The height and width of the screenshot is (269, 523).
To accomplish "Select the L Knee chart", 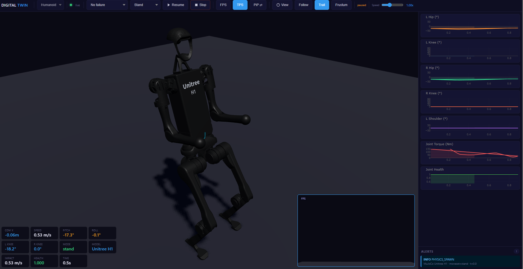I will click(470, 51).
